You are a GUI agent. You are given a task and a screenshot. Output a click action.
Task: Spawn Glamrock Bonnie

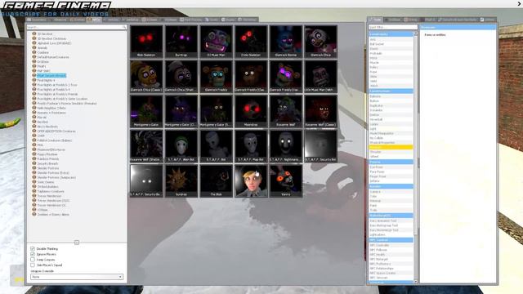(286, 42)
